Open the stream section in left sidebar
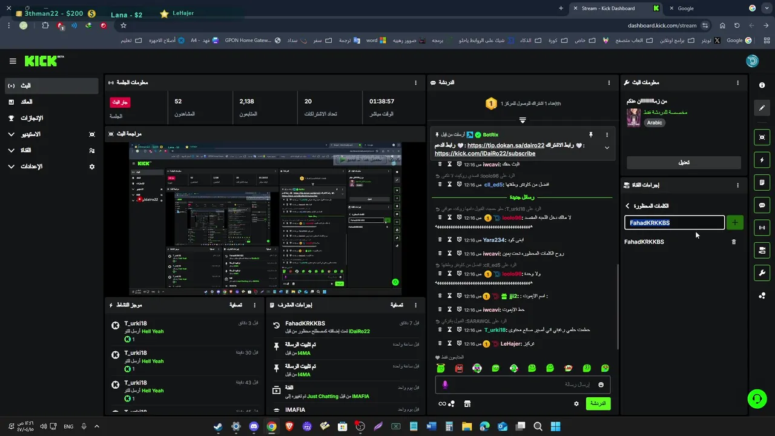The height and width of the screenshot is (436, 775). click(x=51, y=86)
